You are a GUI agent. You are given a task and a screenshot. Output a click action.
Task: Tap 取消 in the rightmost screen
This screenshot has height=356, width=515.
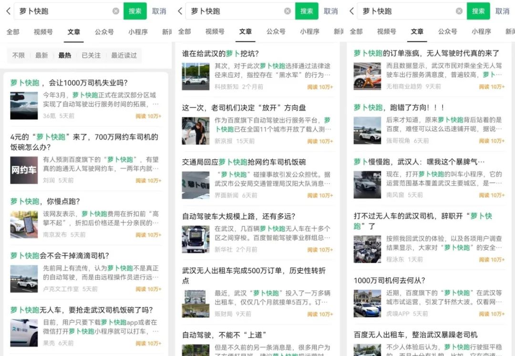502,11
